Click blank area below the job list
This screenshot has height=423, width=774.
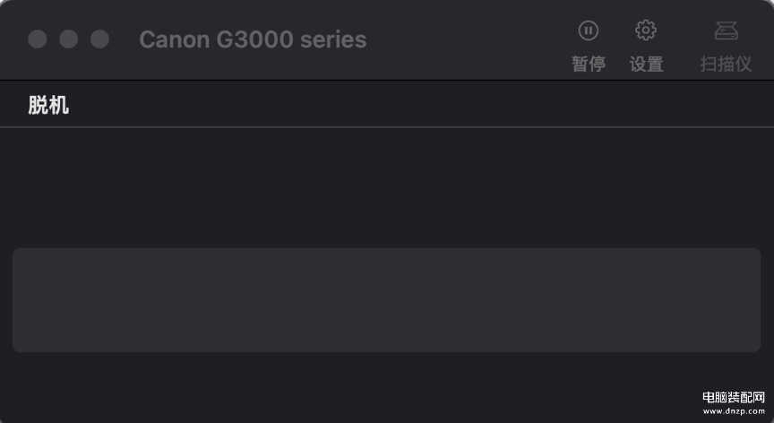click(x=358, y=387)
